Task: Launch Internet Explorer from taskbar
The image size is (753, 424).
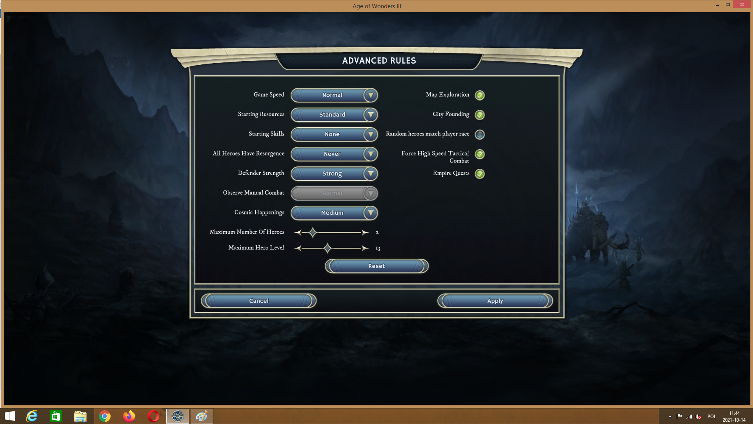Action: tap(32, 416)
